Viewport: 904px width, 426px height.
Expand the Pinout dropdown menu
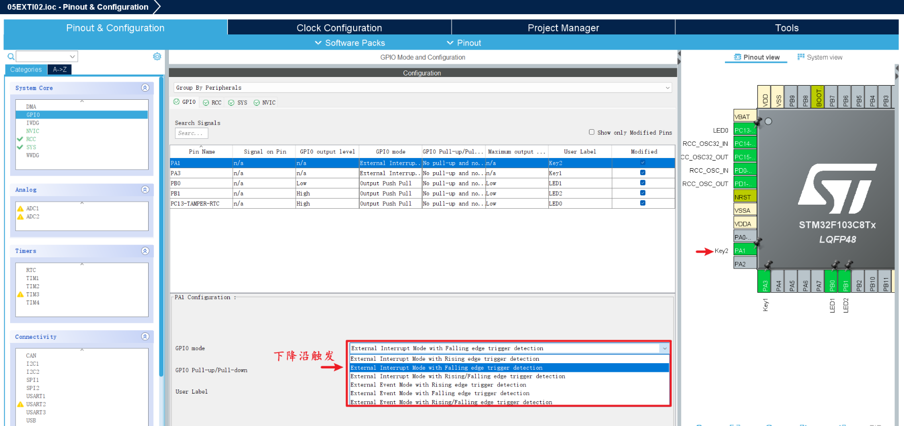click(464, 43)
